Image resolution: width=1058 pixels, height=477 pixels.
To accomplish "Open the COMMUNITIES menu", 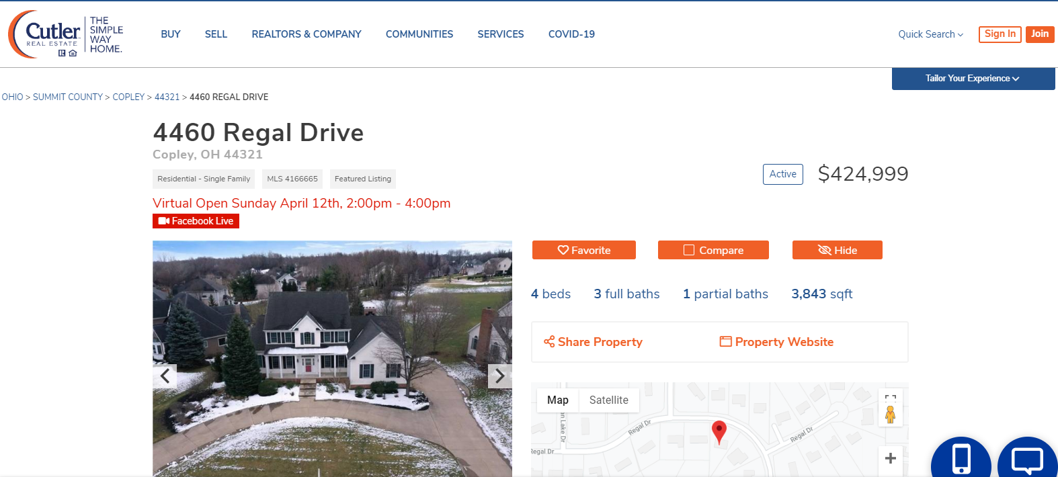I will point(419,34).
